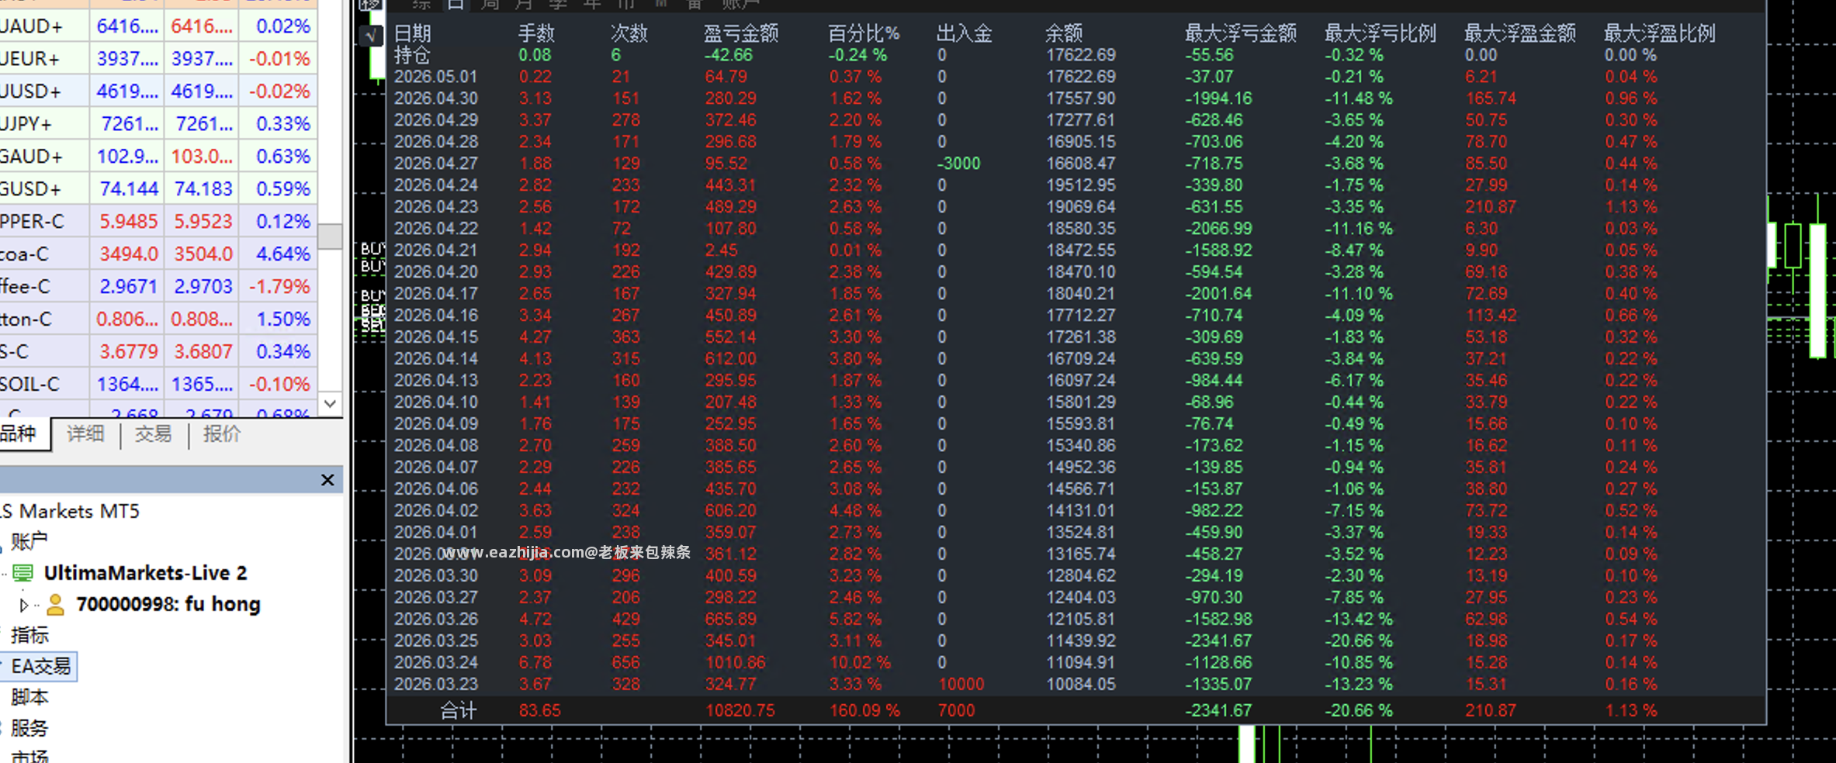Select the JJPY+ symbol row
The width and height of the screenshot is (1836, 763).
tap(158, 123)
